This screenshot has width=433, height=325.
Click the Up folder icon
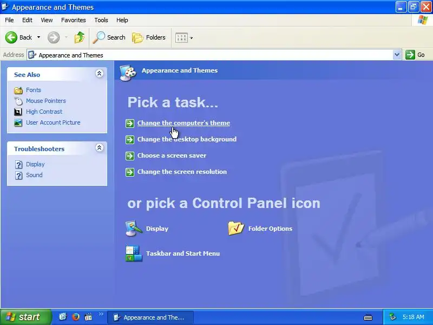[x=80, y=37]
